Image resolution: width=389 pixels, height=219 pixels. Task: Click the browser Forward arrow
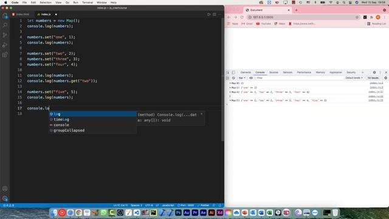(235, 17)
